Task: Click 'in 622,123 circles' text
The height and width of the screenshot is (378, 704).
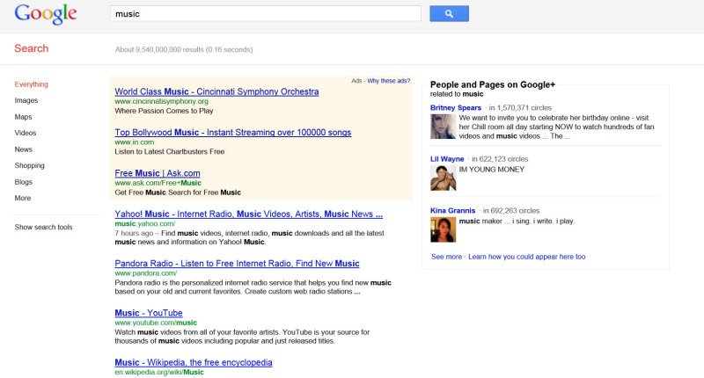Action: coord(500,159)
